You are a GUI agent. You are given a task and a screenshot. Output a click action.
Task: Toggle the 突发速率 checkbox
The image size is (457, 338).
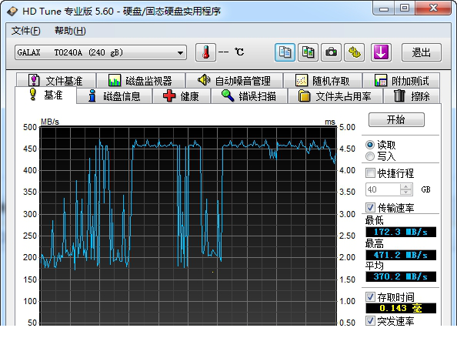click(x=370, y=320)
